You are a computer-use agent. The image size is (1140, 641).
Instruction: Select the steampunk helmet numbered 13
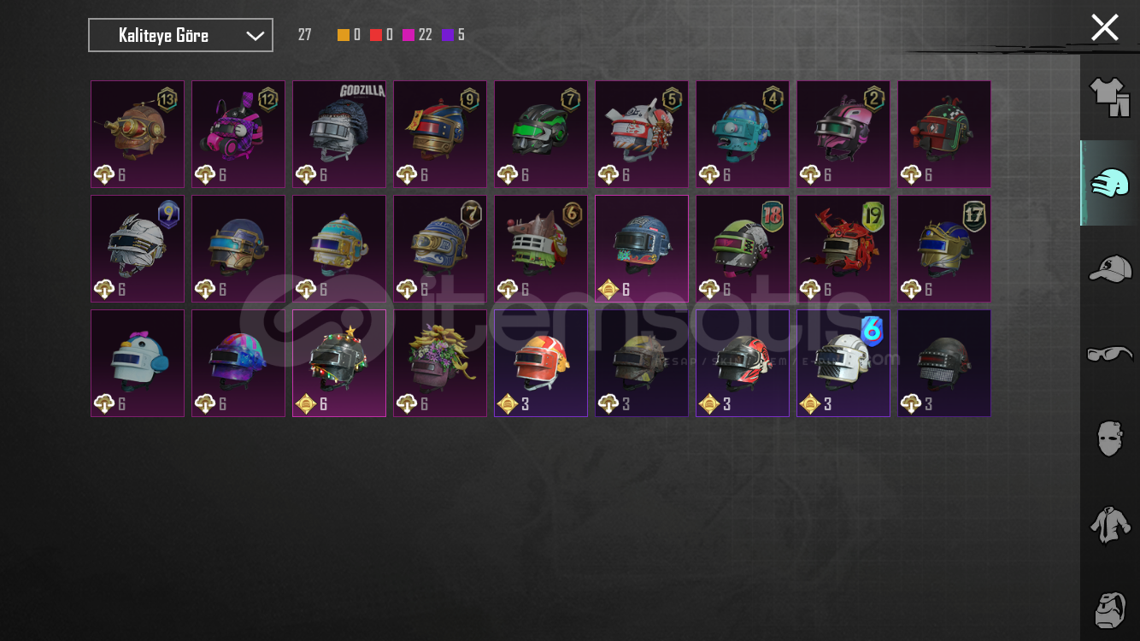tap(138, 134)
